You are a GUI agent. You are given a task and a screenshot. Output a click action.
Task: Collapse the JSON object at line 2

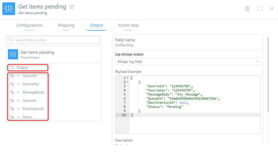coord(127,82)
